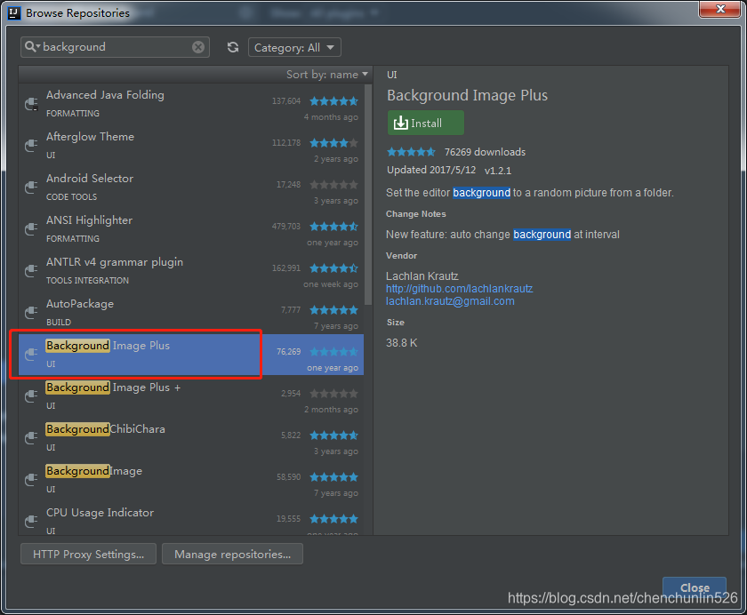The width and height of the screenshot is (747, 615).
Task: Open the search history arrow beside the magnifier
Action: [x=38, y=45]
